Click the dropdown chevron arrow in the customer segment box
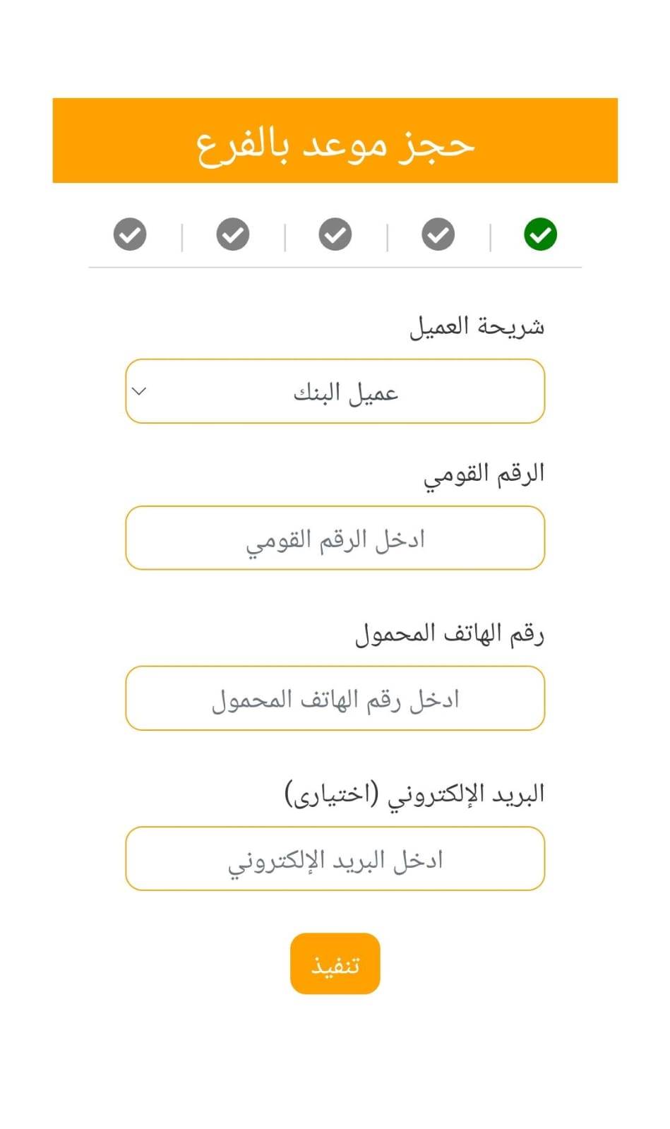Viewport: 670px width, 1129px height. [139, 391]
